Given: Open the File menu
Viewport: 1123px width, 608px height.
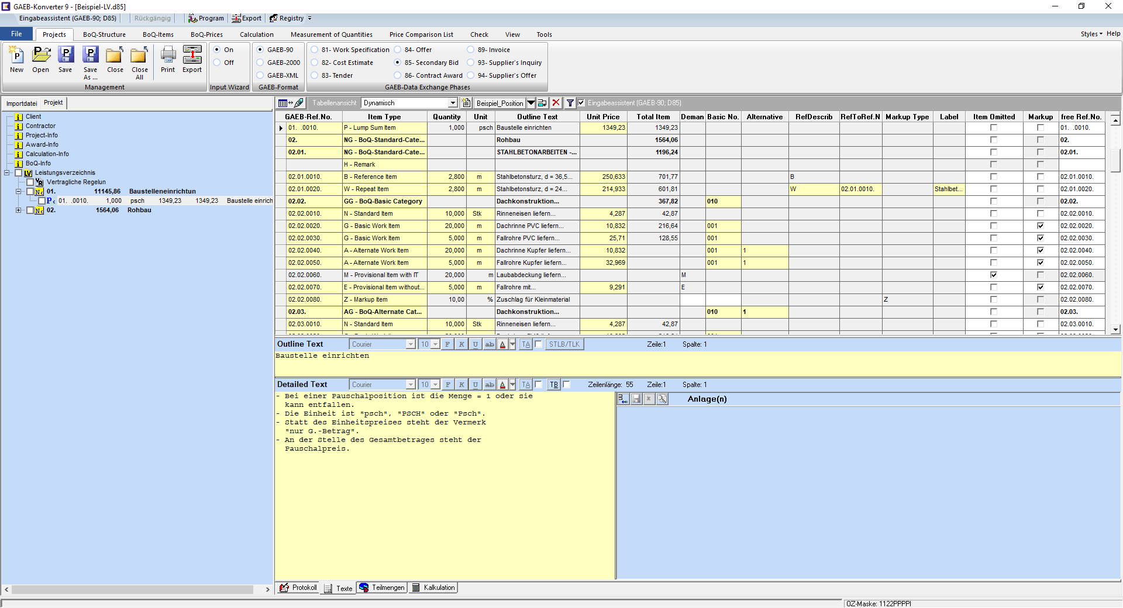Looking at the screenshot, I should pyautogui.click(x=16, y=34).
